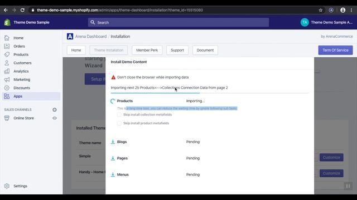Click the Menus download icon
This screenshot has width=357, height=200.
[x=113, y=174]
